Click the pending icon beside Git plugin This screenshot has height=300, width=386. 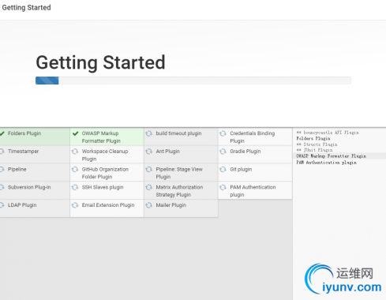click(223, 169)
